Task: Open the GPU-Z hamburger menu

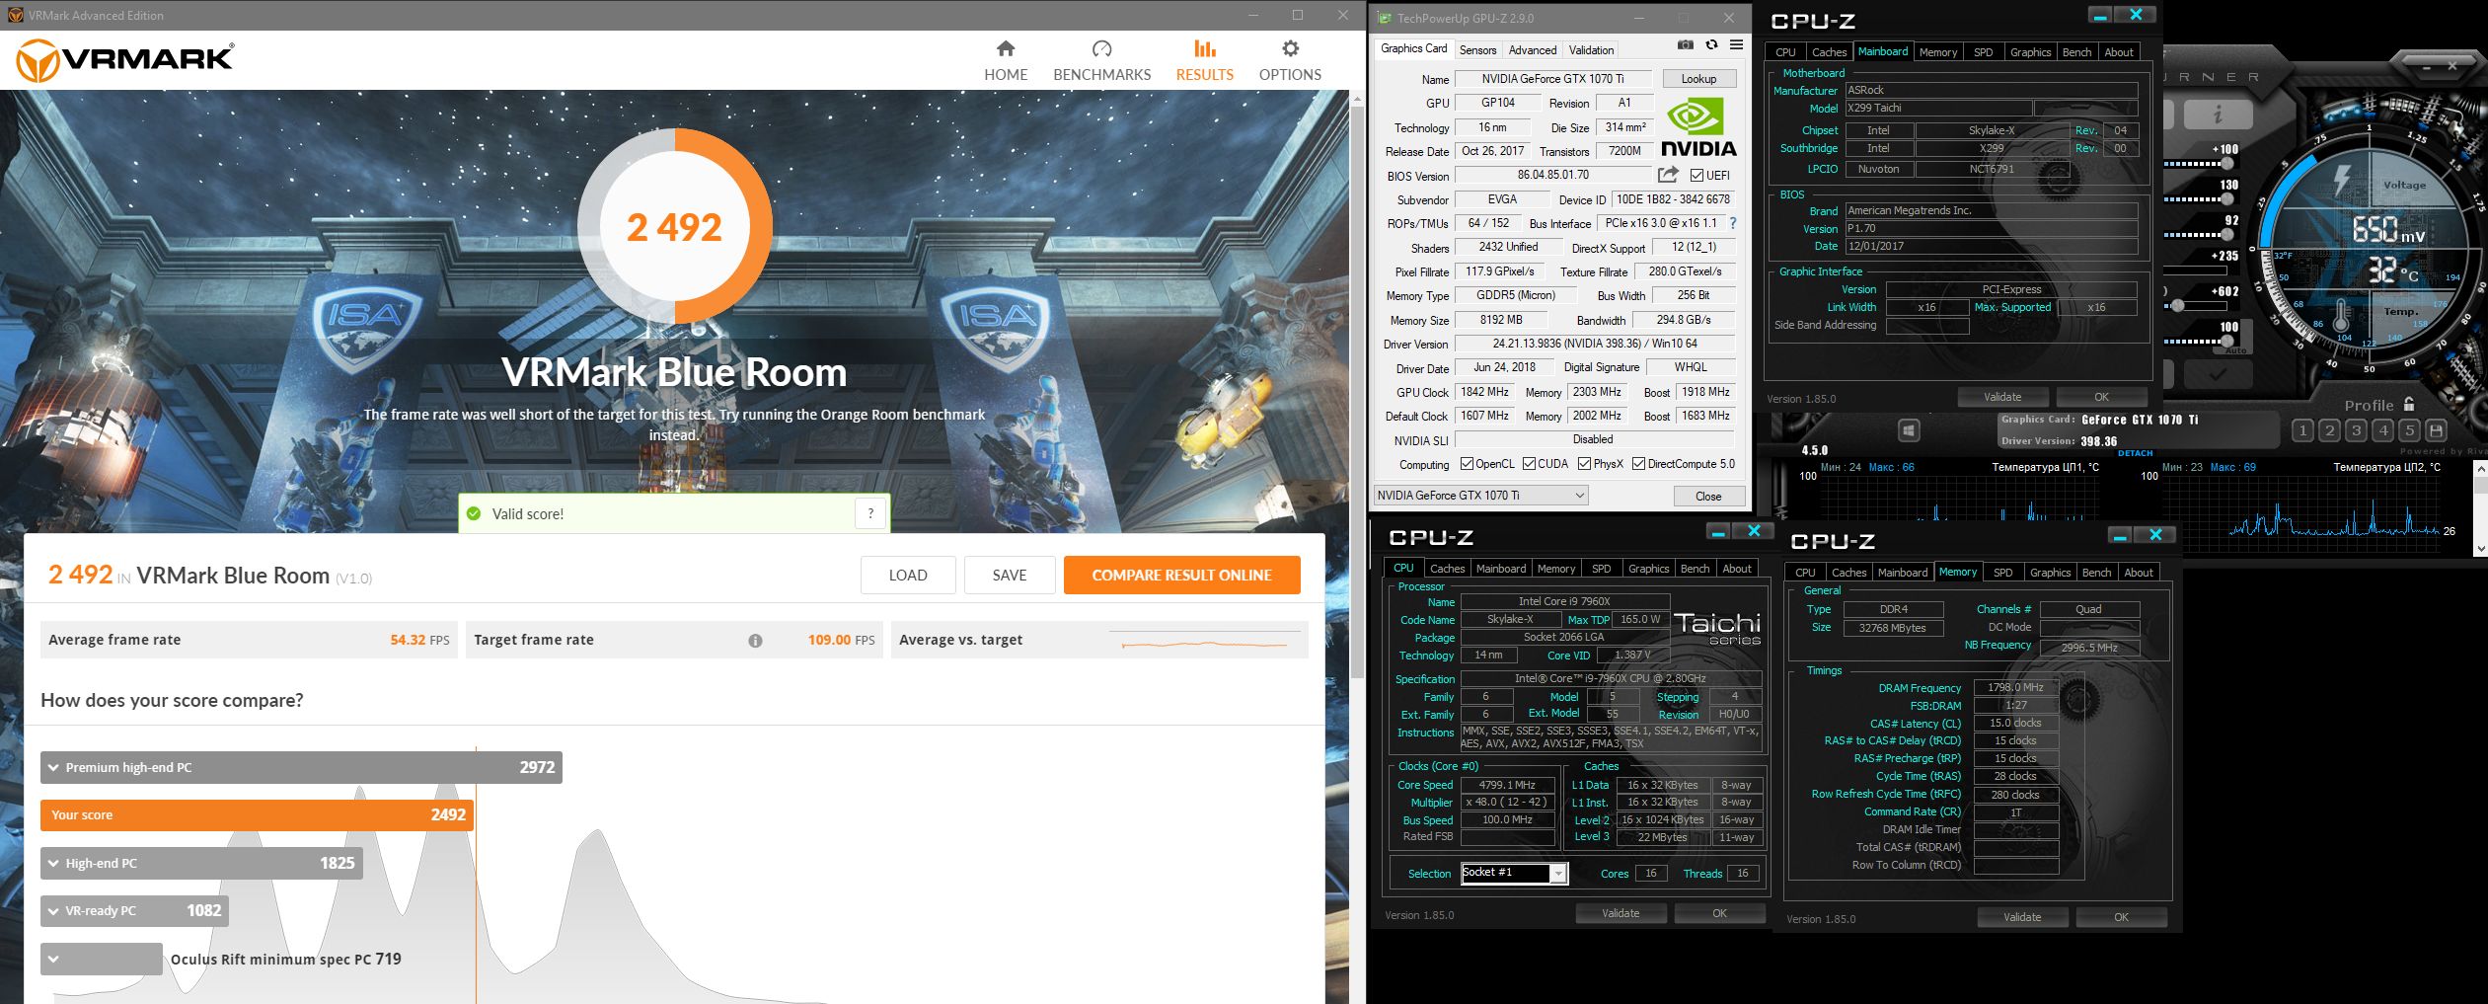Action: [x=1736, y=44]
